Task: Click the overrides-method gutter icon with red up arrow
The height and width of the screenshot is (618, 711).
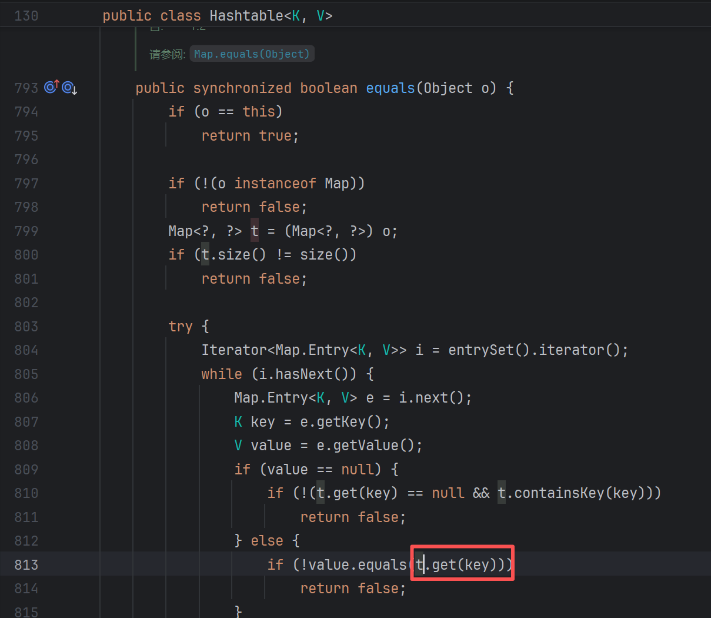Action: pyautogui.click(x=52, y=88)
